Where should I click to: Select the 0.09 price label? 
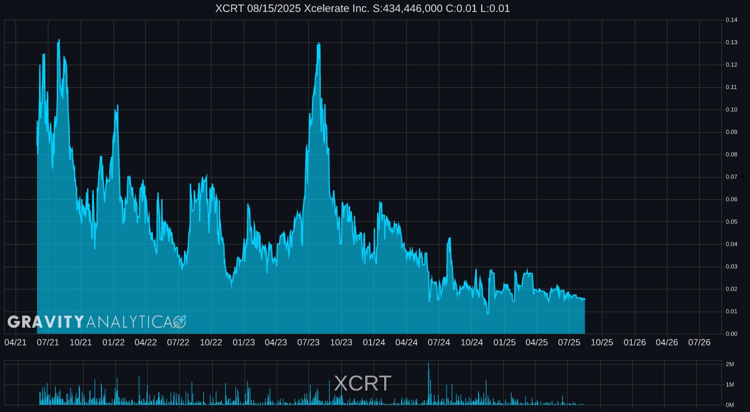pyautogui.click(x=731, y=132)
